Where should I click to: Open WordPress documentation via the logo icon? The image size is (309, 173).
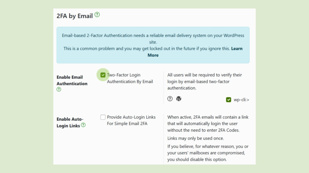[x=178, y=99]
